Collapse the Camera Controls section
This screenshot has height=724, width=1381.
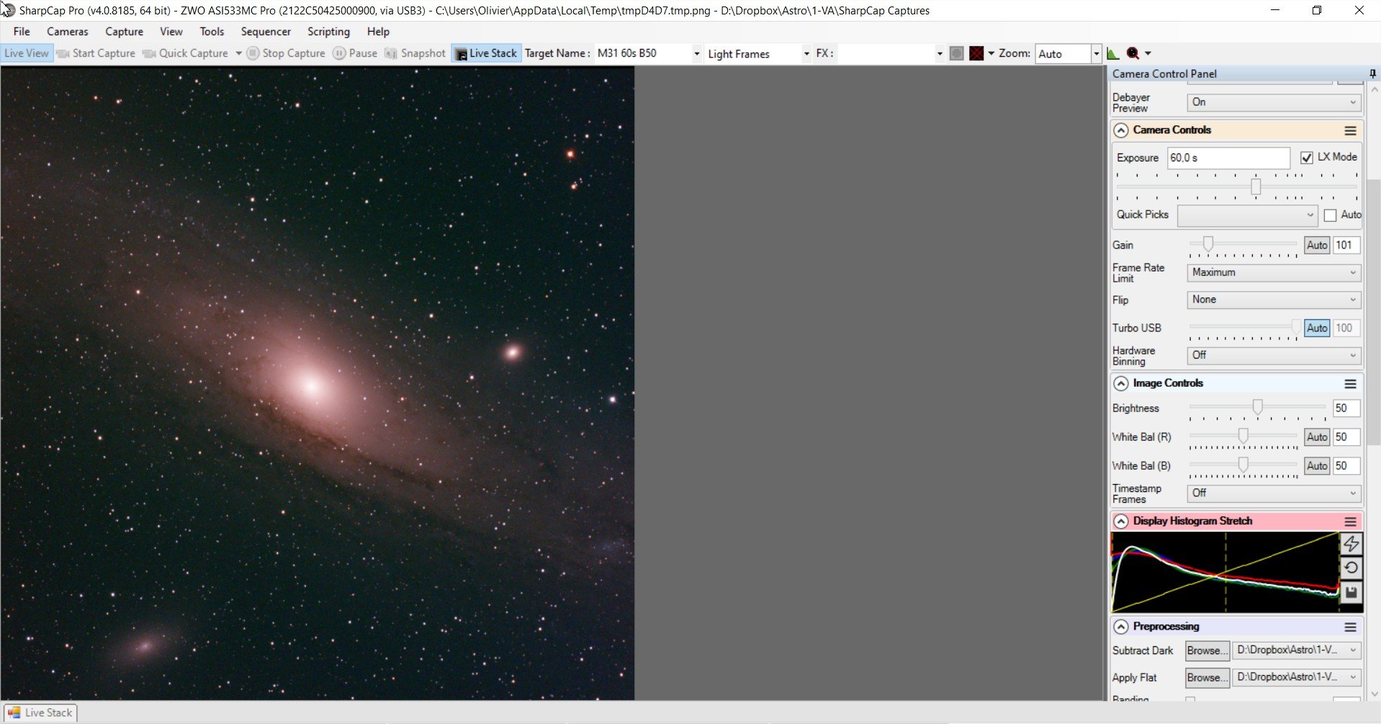click(1121, 130)
